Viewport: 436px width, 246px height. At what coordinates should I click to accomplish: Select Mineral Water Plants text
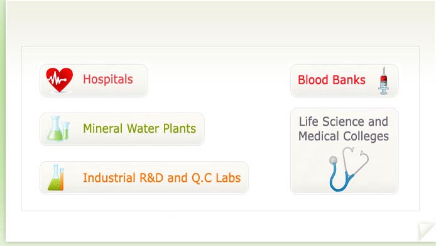pos(139,128)
